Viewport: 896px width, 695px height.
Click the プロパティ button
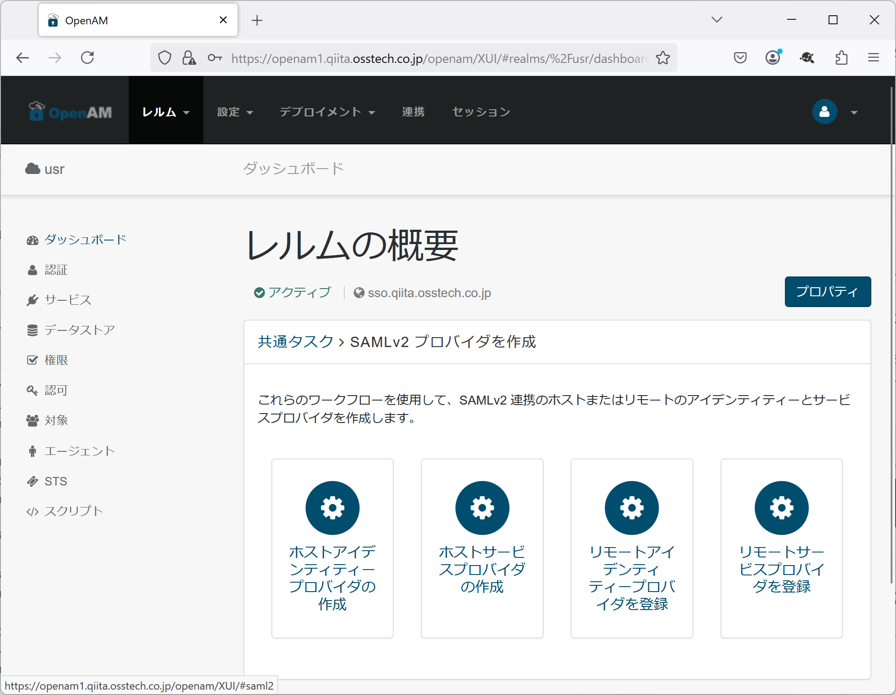[827, 292]
